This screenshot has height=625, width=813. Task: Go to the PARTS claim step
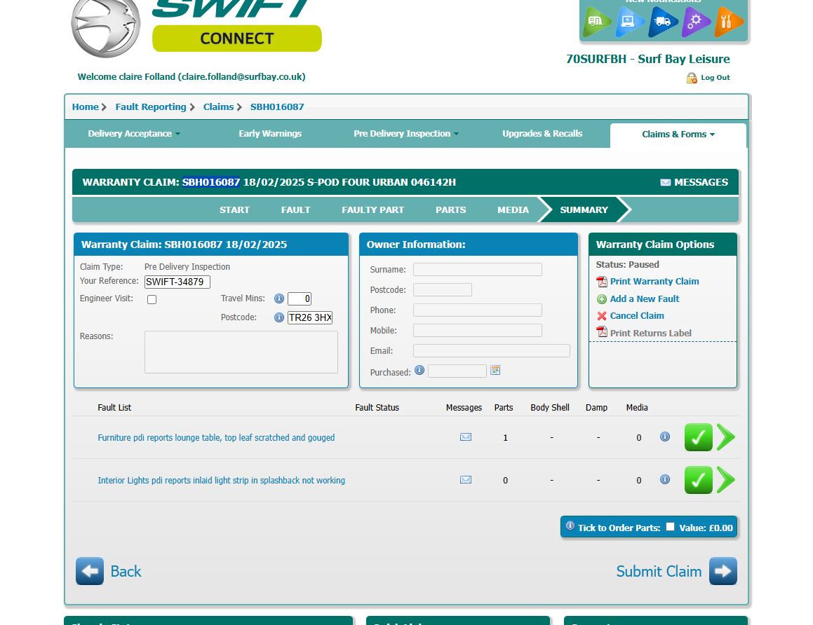pyautogui.click(x=450, y=210)
